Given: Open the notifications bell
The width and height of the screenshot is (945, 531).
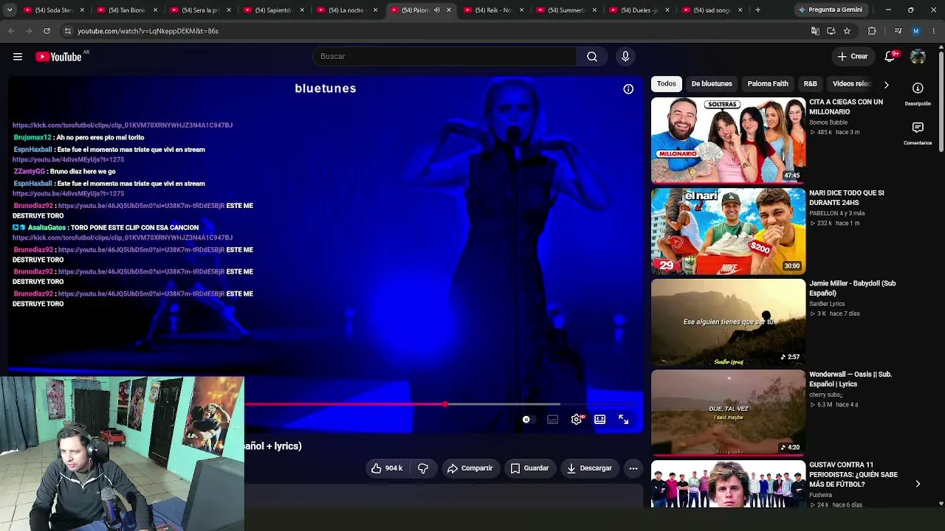Looking at the screenshot, I should click(x=890, y=57).
